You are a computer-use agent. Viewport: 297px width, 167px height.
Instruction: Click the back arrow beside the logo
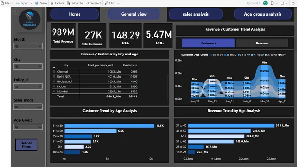16,11
